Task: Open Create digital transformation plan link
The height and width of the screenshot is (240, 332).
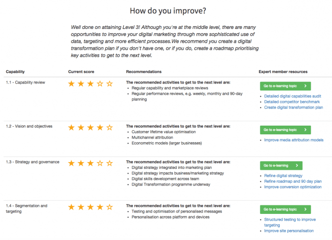Action: click(x=294, y=107)
